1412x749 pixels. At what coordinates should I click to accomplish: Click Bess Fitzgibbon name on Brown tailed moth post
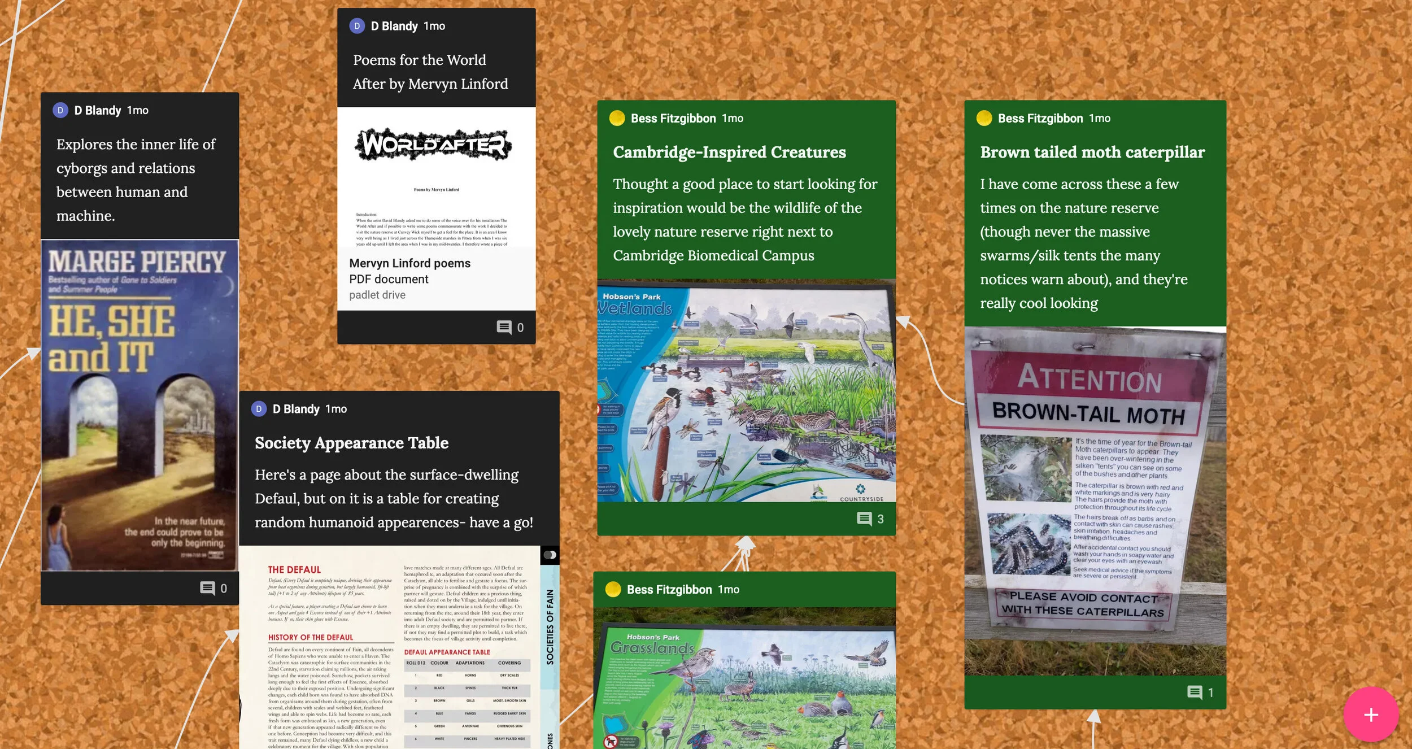(x=1040, y=118)
